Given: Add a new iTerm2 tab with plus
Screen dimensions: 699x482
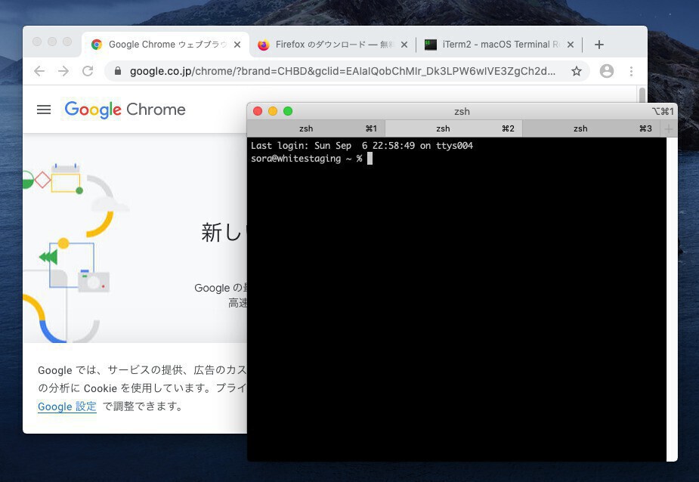Looking at the screenshot, I should pyautogui.click(x=668, y=129).
